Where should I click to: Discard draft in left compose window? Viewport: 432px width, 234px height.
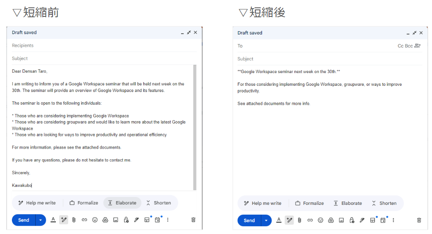[193, 220]
